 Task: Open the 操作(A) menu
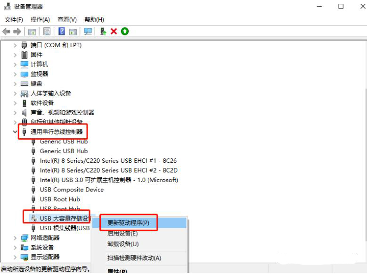[x=40, y=20]
